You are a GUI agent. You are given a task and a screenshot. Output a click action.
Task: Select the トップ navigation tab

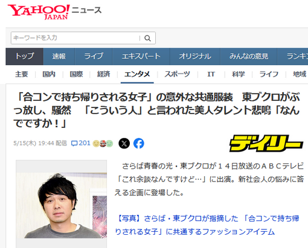click(25, 56)
